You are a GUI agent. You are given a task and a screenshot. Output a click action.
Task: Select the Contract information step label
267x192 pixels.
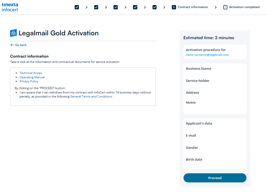(x=193, y=7)
